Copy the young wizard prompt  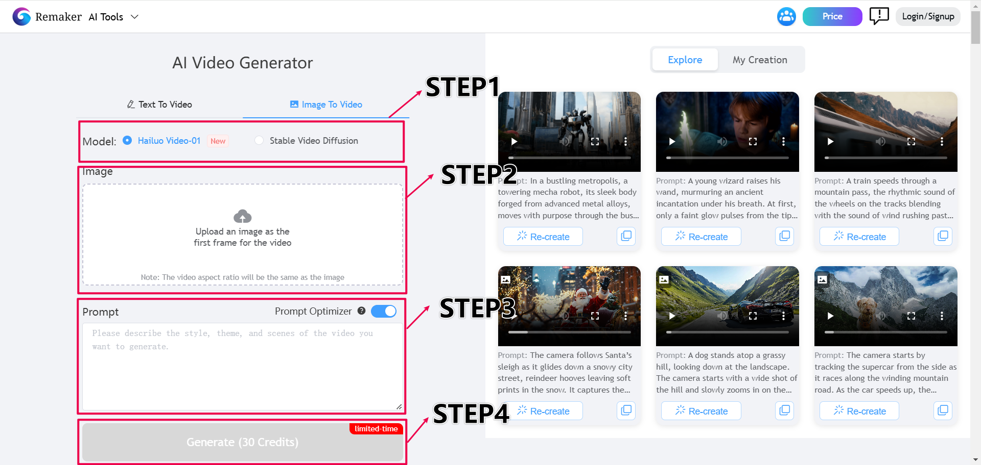click(x=784, y=236)
